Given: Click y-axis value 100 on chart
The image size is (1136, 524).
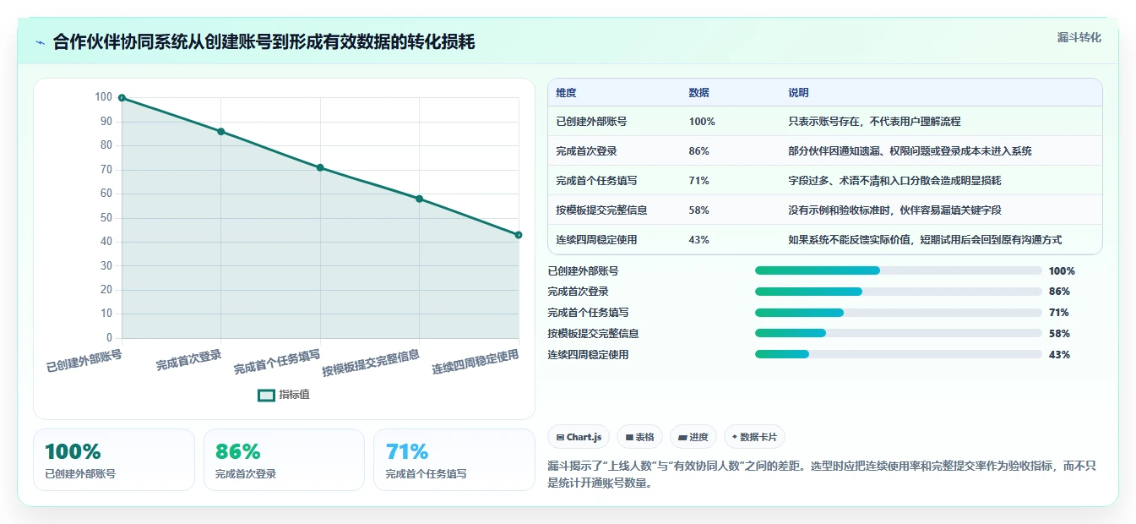Looking at the screenshot, I should tap(103, 97).
